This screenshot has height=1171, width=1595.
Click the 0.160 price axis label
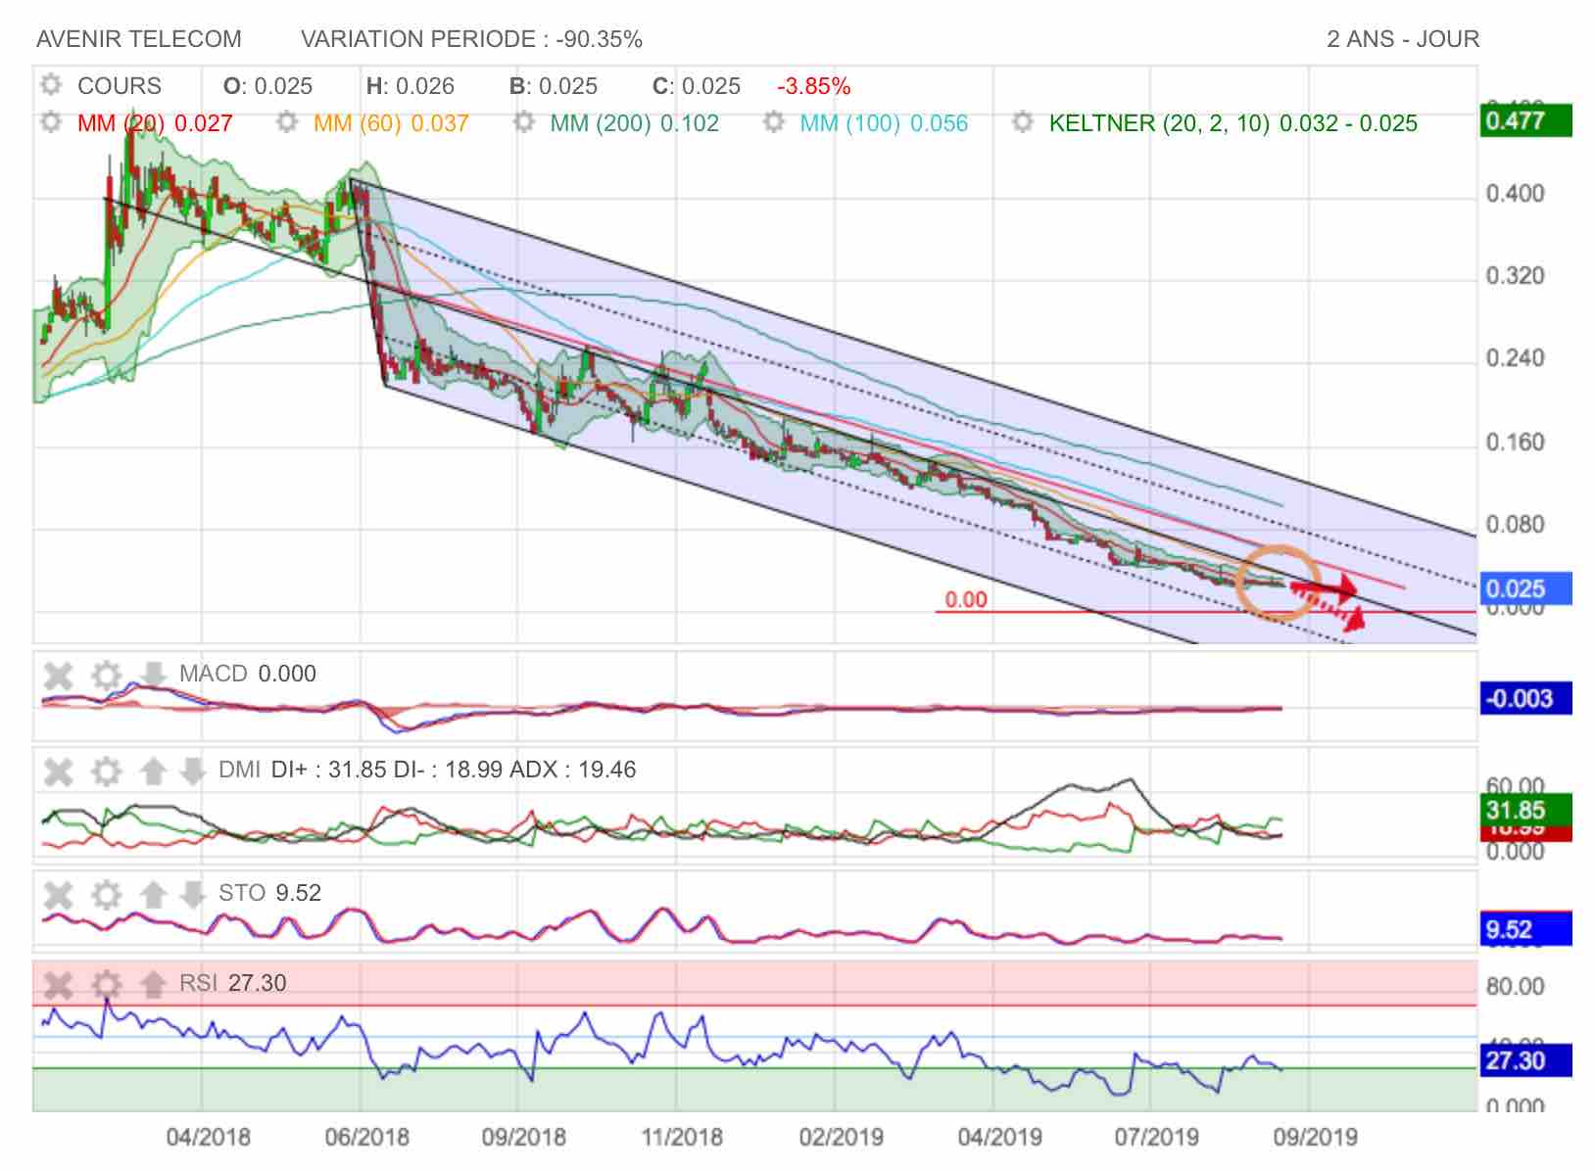1515,442
